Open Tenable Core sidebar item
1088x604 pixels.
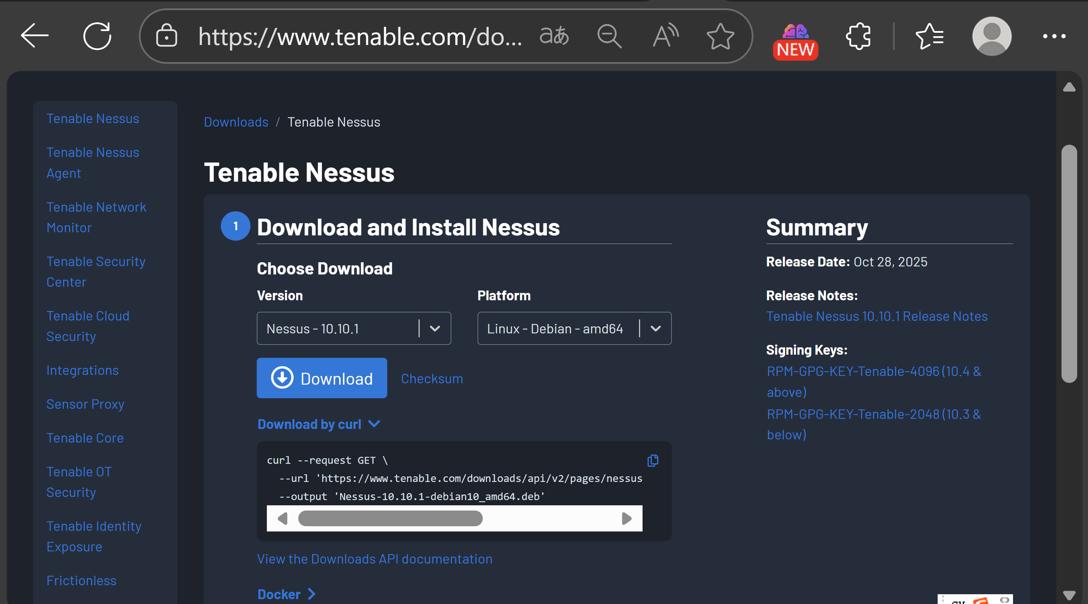pyautogui.click(x=85, y=438)
